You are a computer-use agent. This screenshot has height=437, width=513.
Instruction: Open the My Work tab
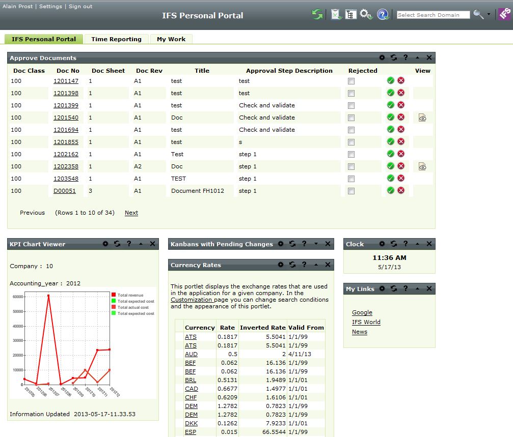171,39
